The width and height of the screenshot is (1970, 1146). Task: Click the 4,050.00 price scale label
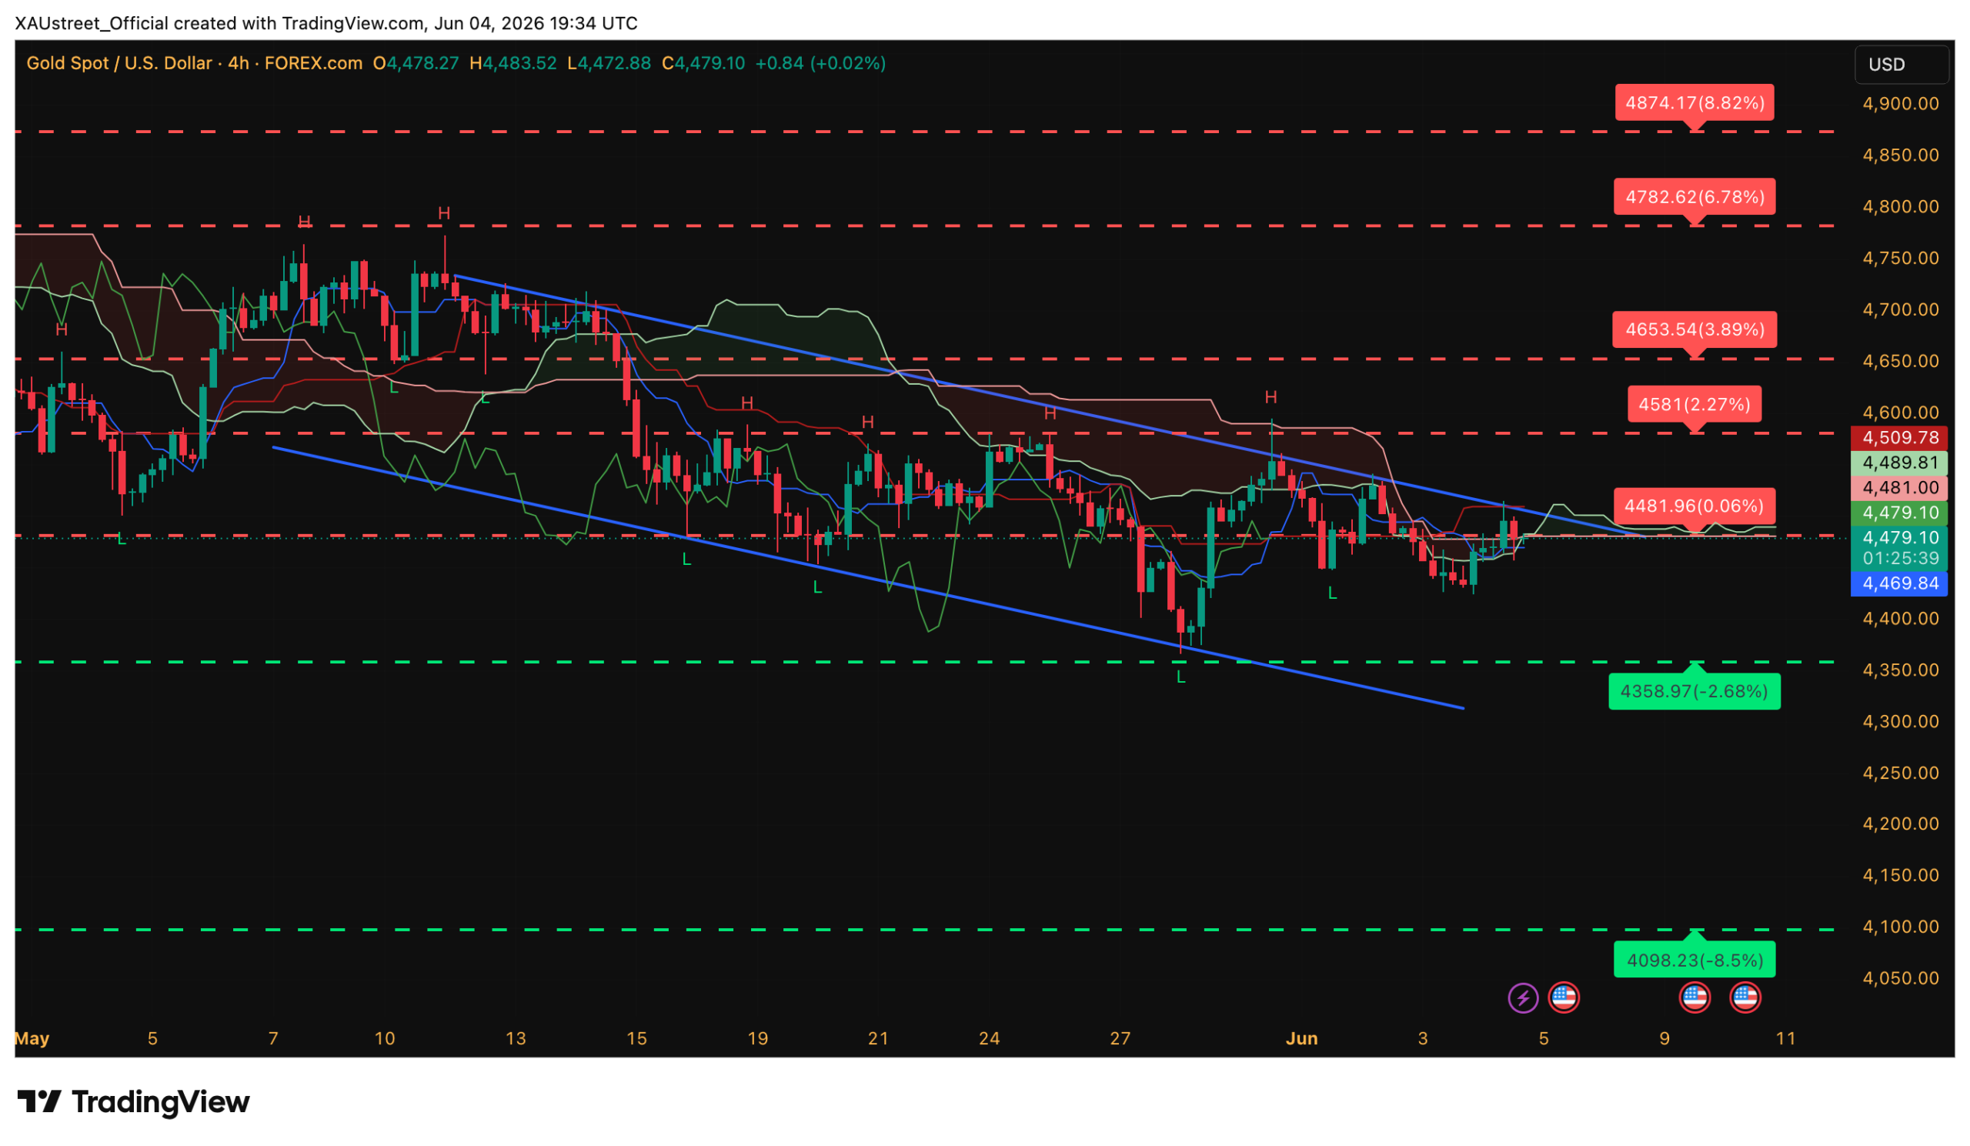coord(1901,979)
